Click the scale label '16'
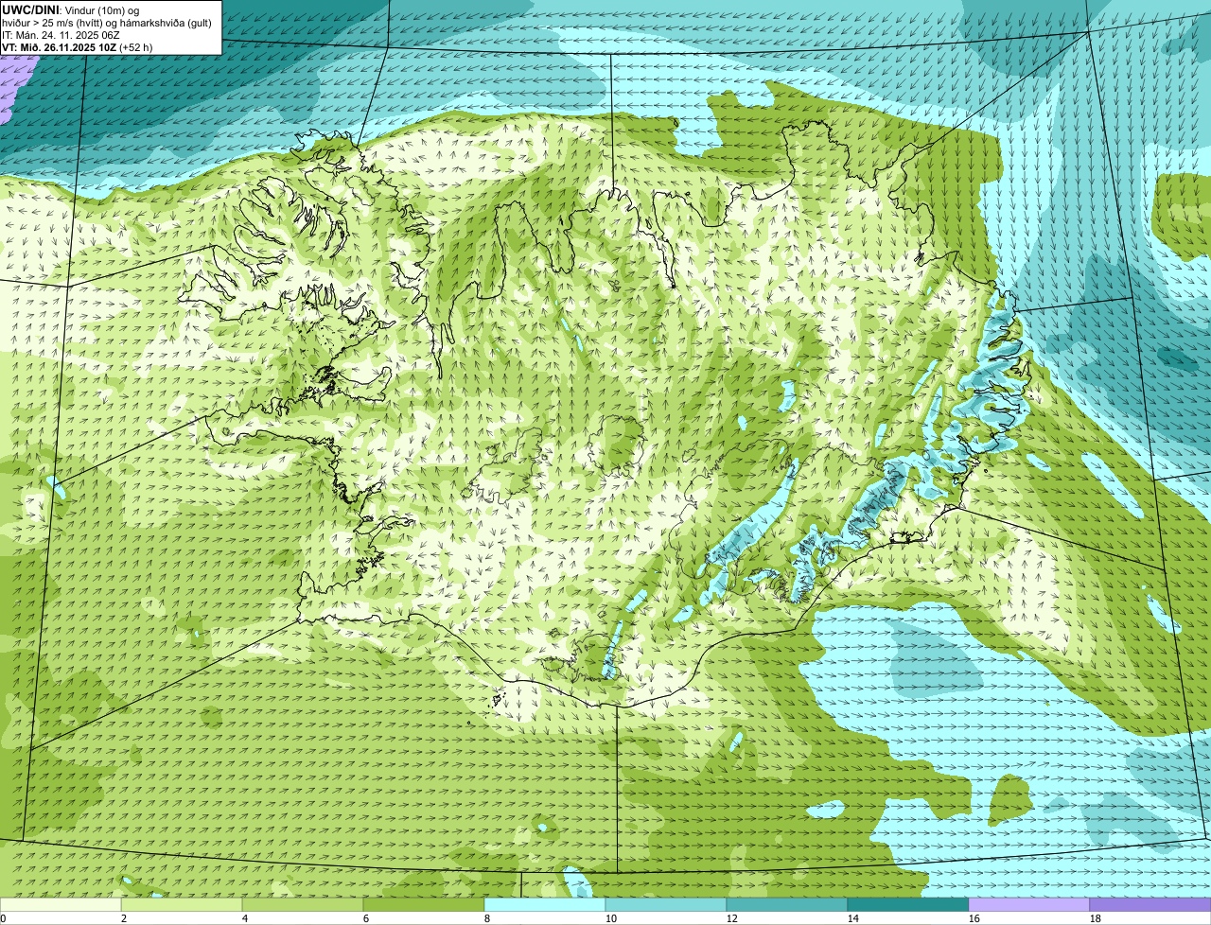Viewport: 1211px width, 925px height. point(974,918)
